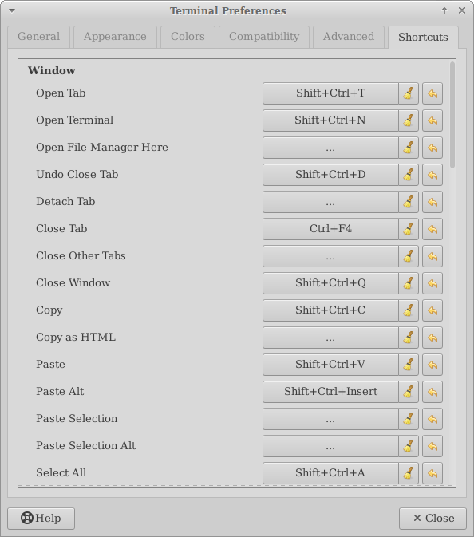
Task: Reset Paste Selection Alt shortcut
Action: (433, 446)
